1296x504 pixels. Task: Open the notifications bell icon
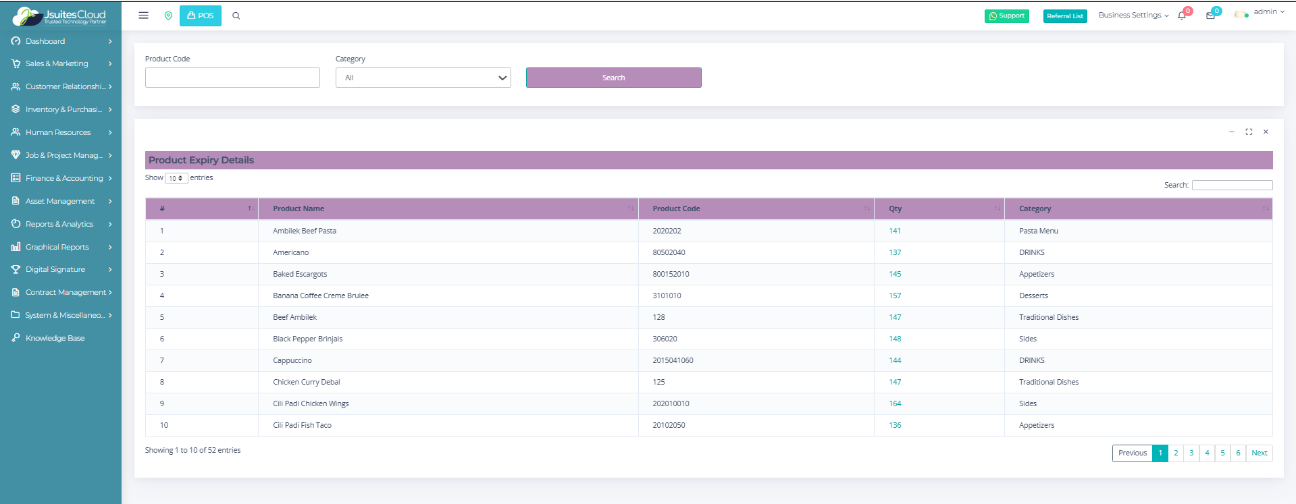click(1182, 16)
